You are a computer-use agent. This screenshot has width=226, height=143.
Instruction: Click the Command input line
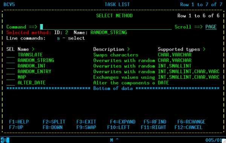[x=106, y=27]
